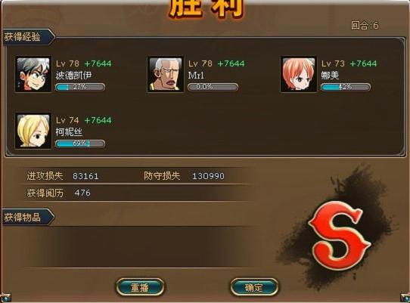Click the 胜利 victory title banner
The width and height of the screenshot is (410, 303).
click(x=207, y=8)
